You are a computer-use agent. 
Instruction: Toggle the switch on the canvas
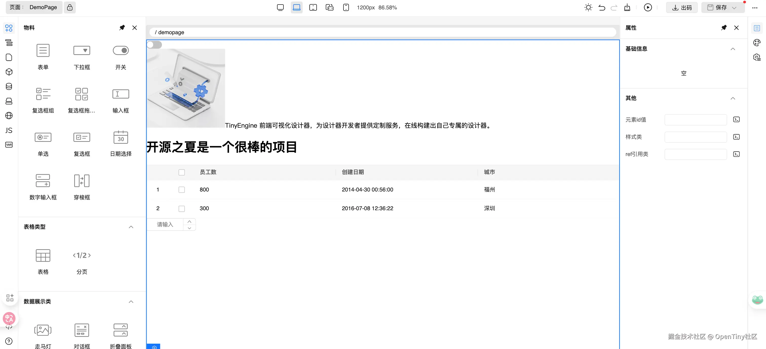click(x=154, y=45)
